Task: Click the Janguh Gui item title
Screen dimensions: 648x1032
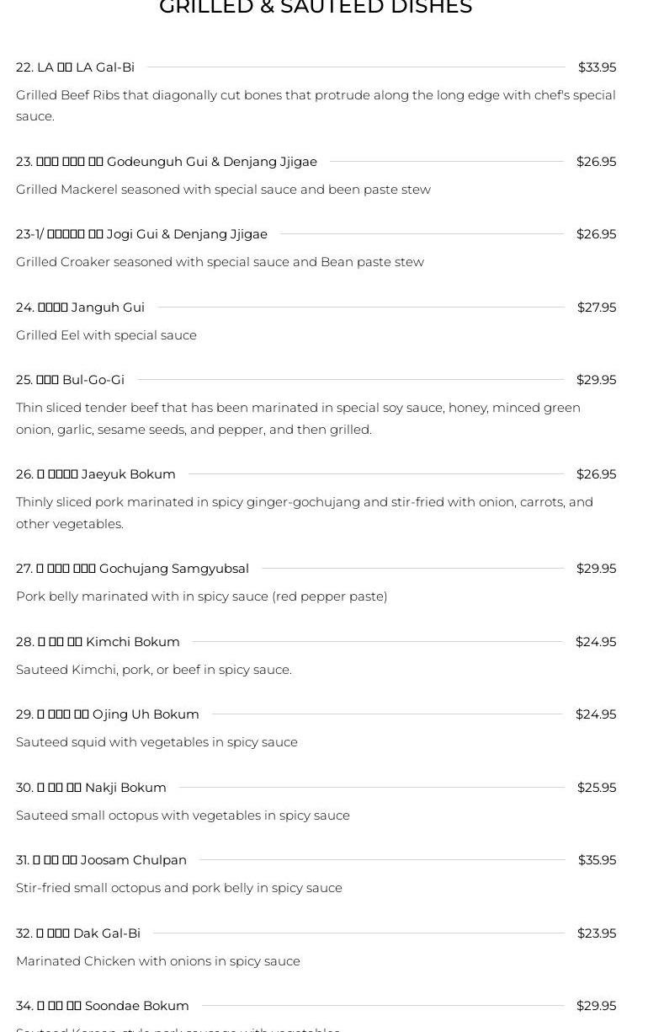Action: [x=81, y=307]
